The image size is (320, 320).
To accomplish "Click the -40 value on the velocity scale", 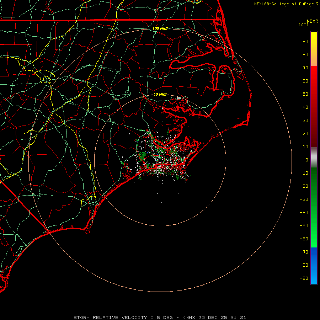I will [304, 212].
